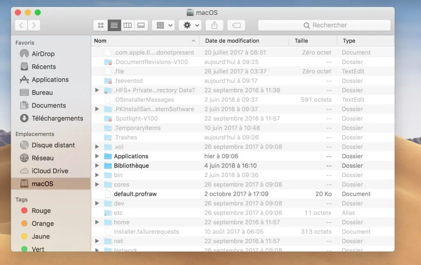Expand the Applications folder disclosure triangle
The image size is (421, 265).
coord(97,156)
